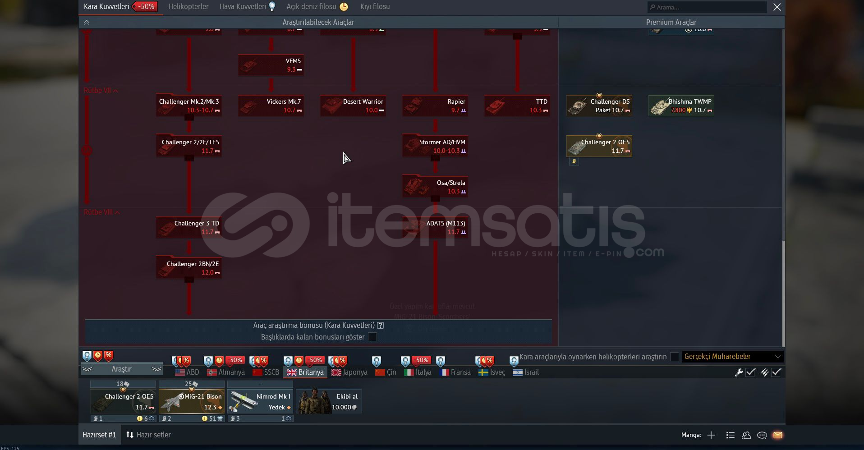The image size is (864, 450).
Task: Select the Challenger DS premium pack vehicle
Action: [x=599, y=106]
